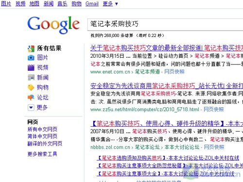243x182 pixels.
Task: Select 简体中文网页 filter
Action: (x=42, y=136)
